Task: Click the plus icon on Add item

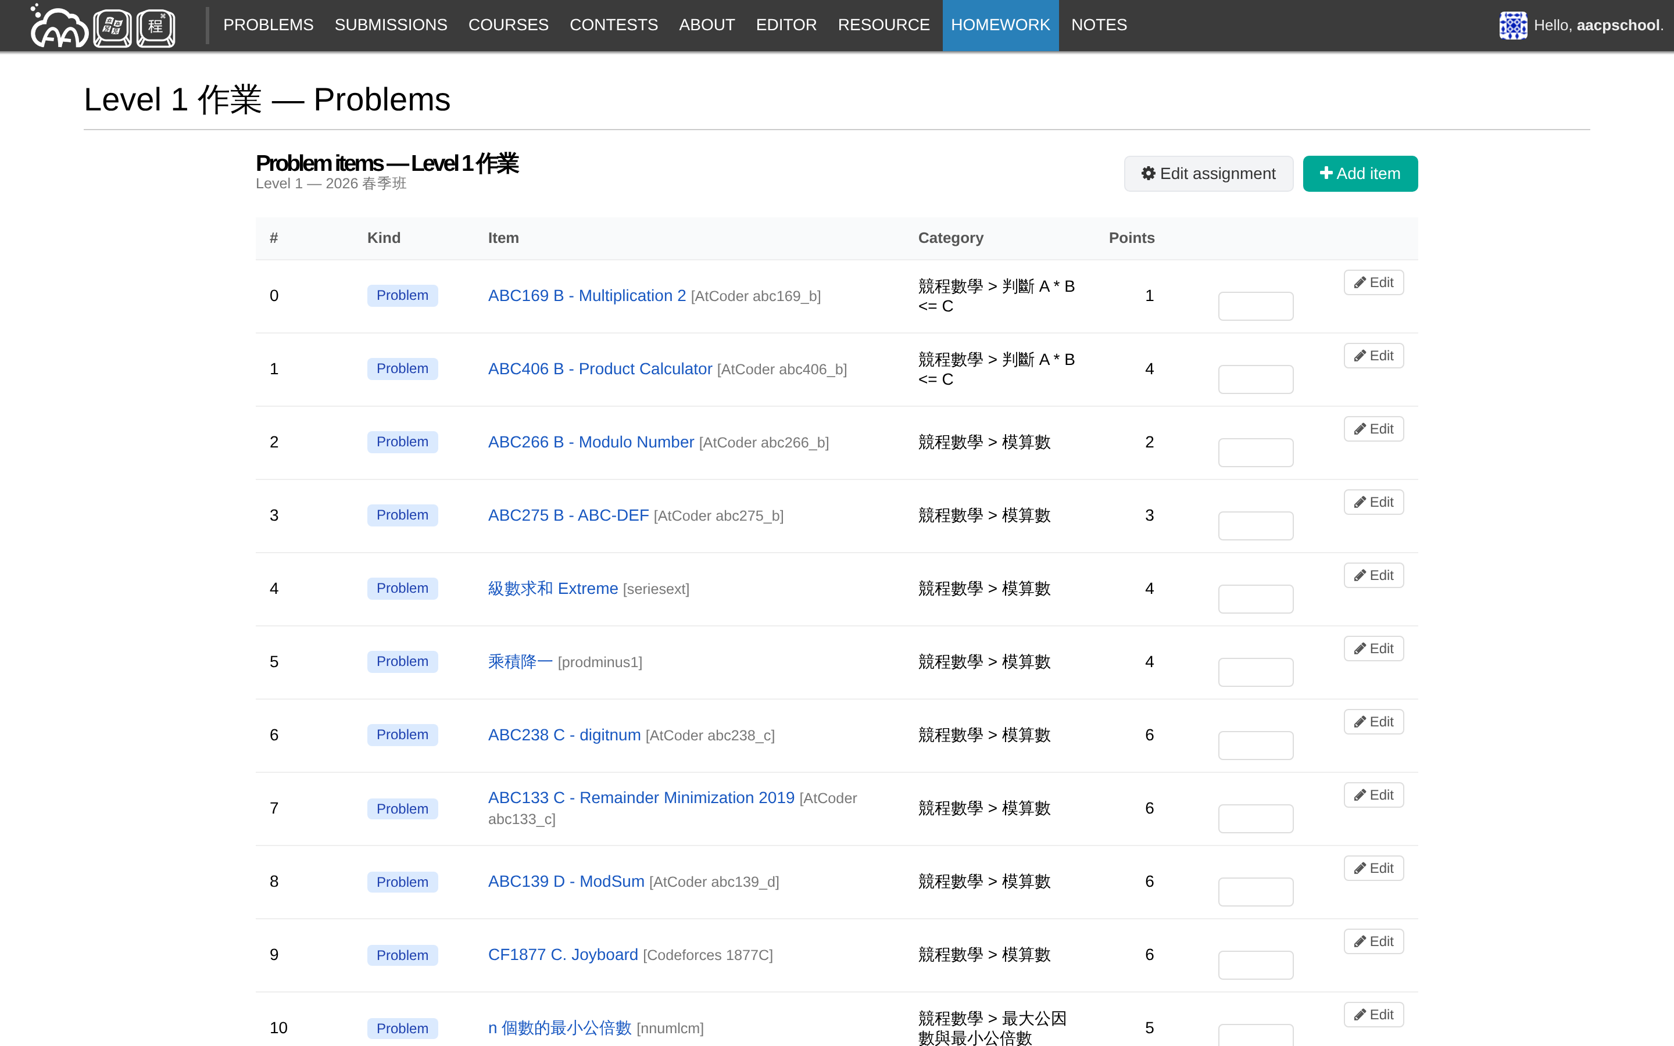Action: point(1327,174)
